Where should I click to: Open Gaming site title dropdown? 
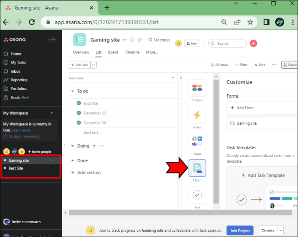[x=125, y=40]
